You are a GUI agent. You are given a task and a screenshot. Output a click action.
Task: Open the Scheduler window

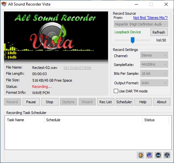124,102
